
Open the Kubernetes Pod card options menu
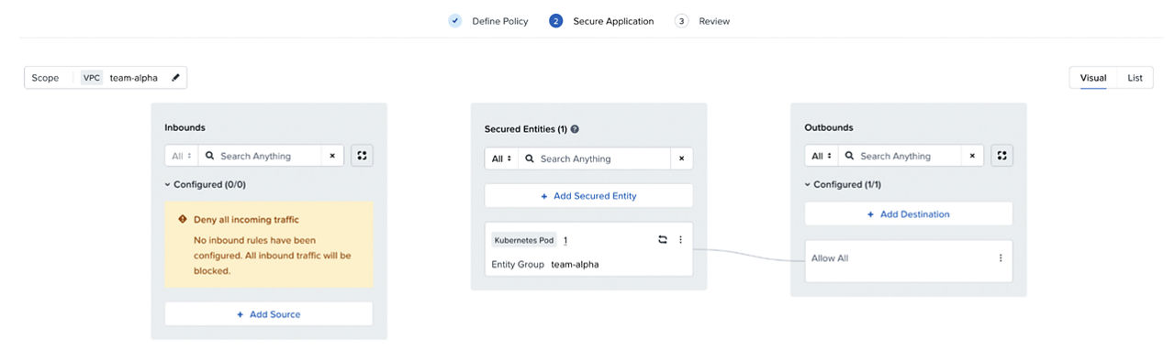coord(681,240)
